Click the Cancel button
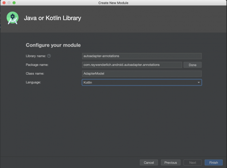This screenshot has height=168, width=227. coord(149,162)
